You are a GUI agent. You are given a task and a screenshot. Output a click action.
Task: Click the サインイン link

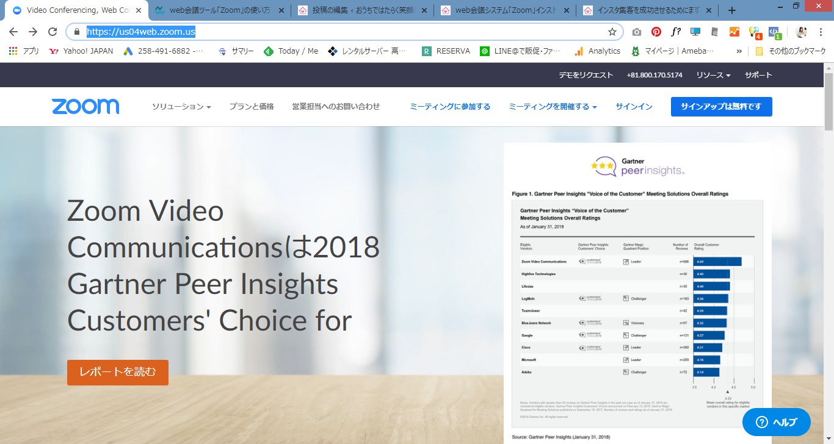click(634, 107)
